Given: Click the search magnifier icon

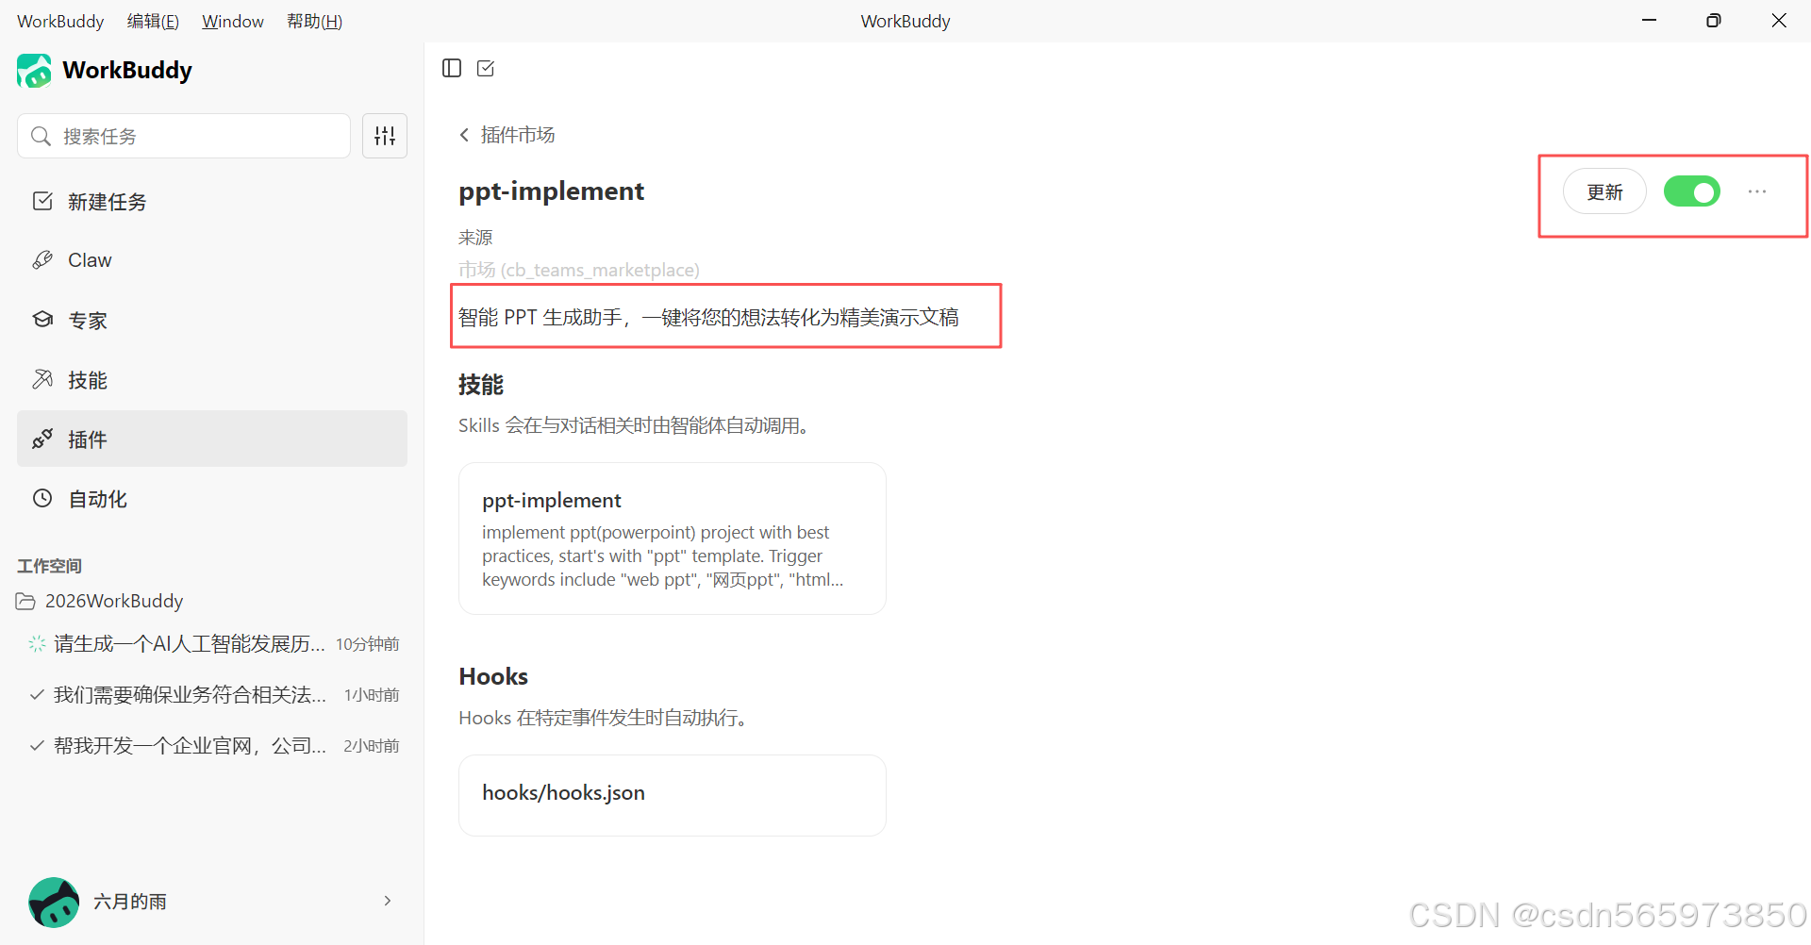Looking at the screenshot, I should [x=41, y=136].
